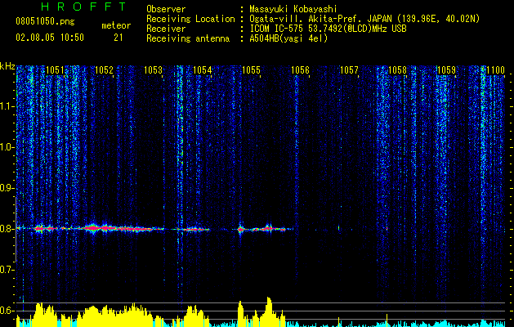Viewport: 514px width, 327px height.
Task: Click the ICOM IC-575 receiver details
Action: 328,29
